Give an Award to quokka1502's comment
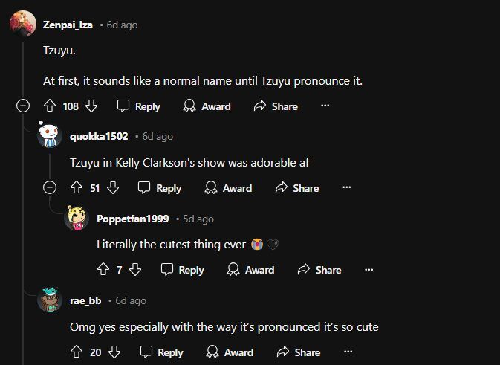This screenshot has width=500, height=365. tap(228, 188)
